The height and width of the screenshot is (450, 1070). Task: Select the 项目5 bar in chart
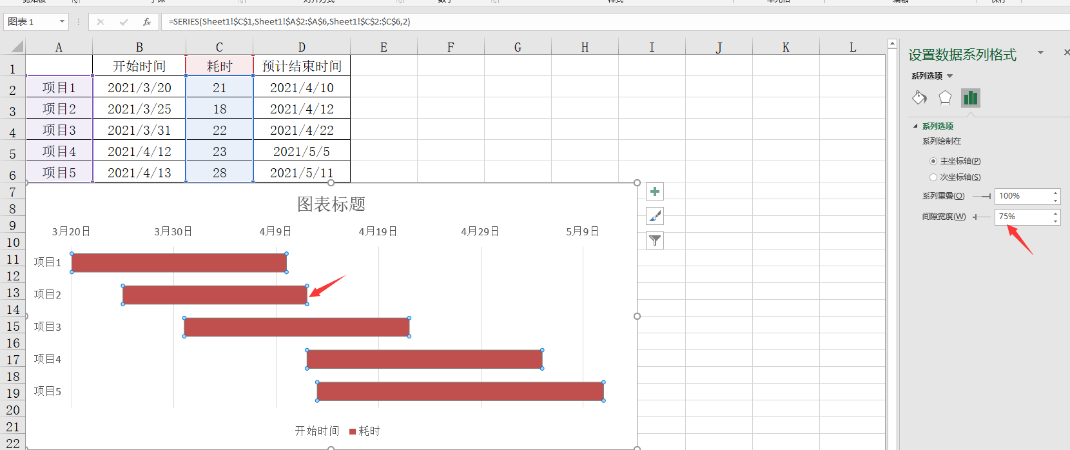point(460,391)
